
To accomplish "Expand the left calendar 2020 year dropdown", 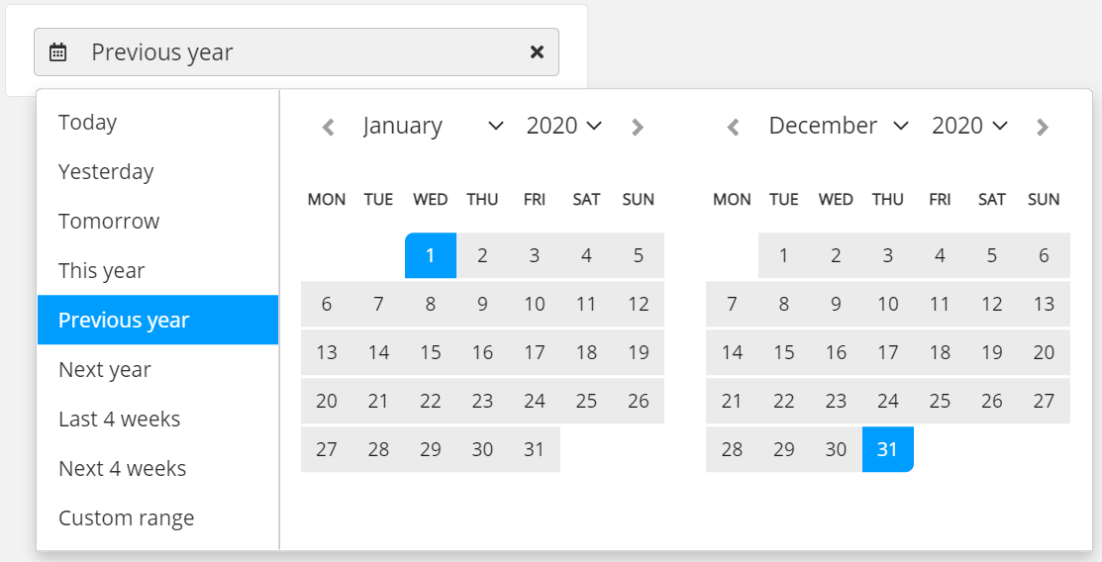I will pyautogui.click(x=564, y=126).
